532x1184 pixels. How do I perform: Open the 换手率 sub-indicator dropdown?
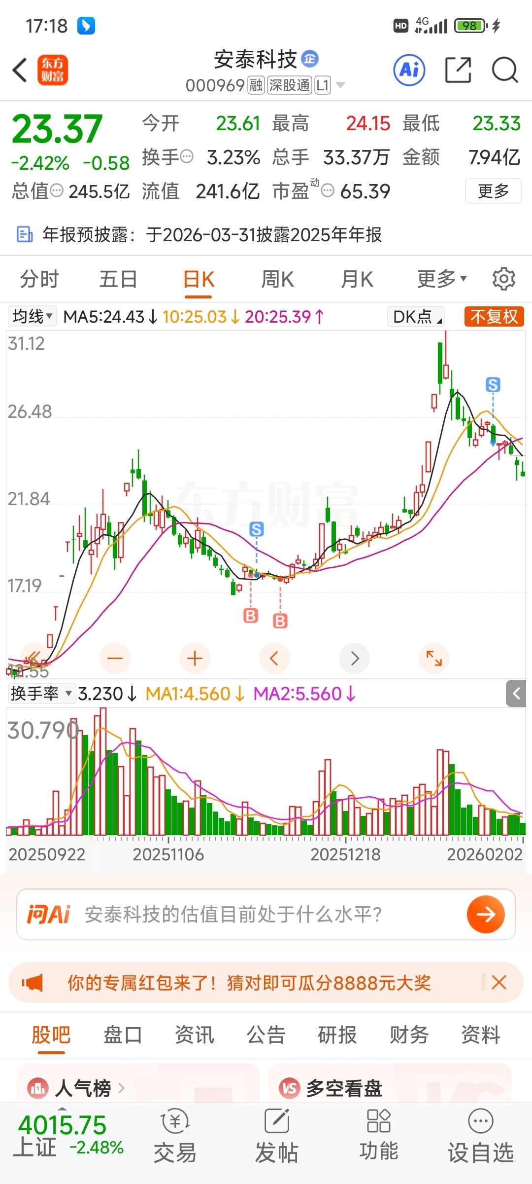(42, 694)
